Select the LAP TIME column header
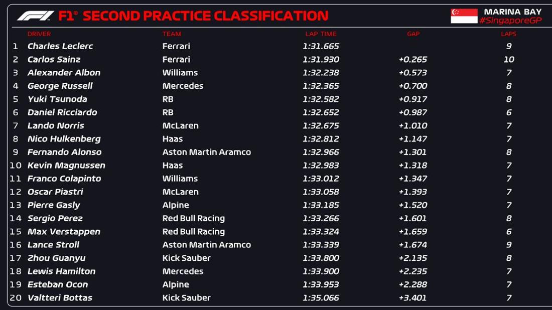This screenshot has width=552, height=310. click(x=321, y=34)
